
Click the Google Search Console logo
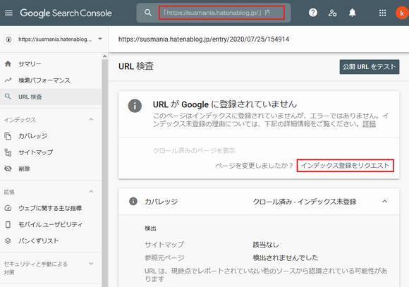(66, 13)
